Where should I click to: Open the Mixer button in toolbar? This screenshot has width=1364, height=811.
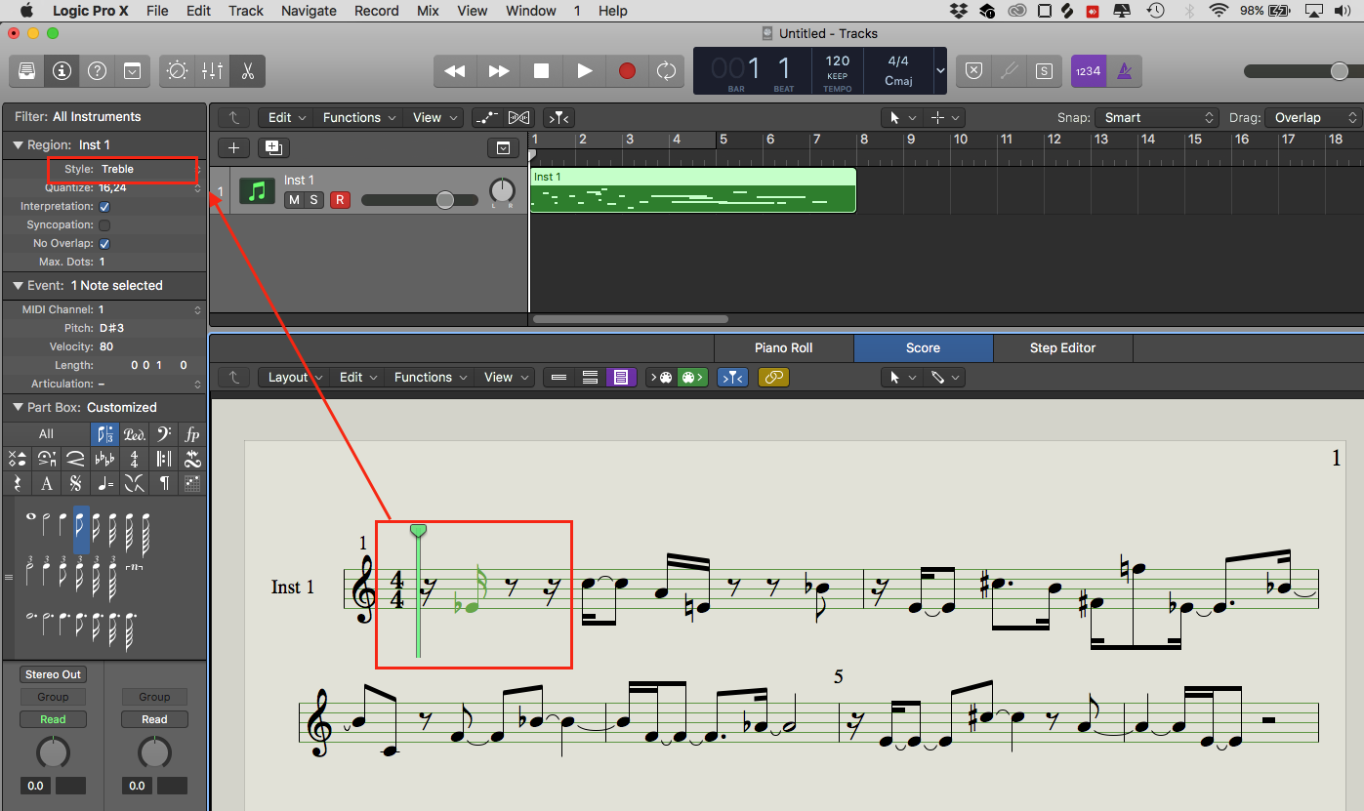point(212,71)
